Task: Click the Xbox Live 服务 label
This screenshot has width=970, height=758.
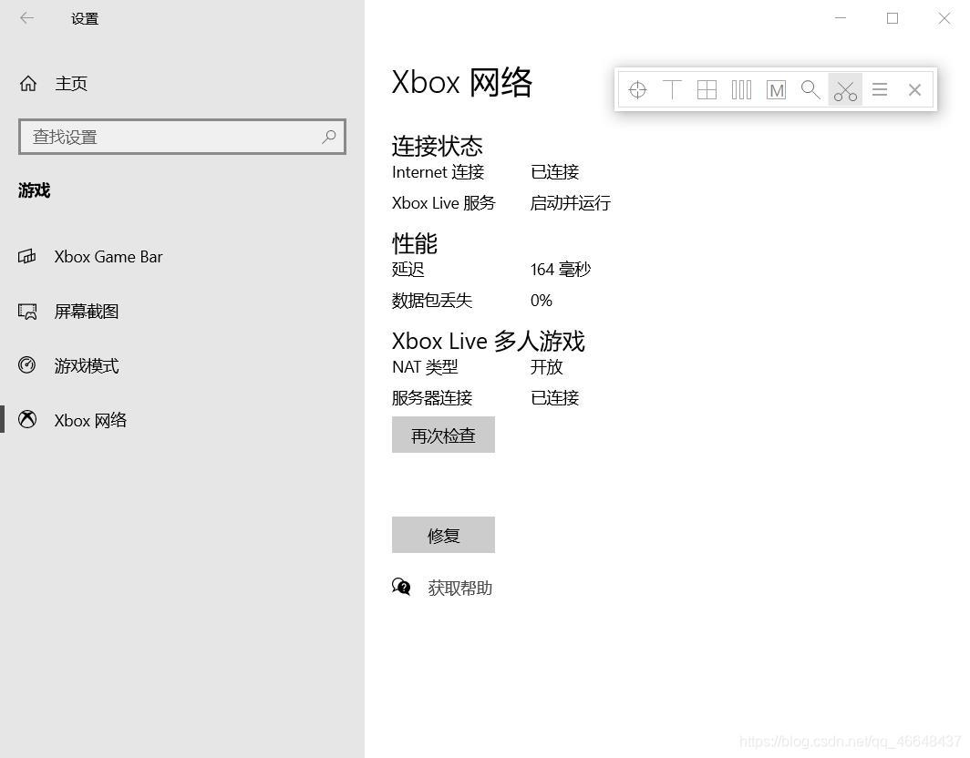Action: [x=444, y=203]
